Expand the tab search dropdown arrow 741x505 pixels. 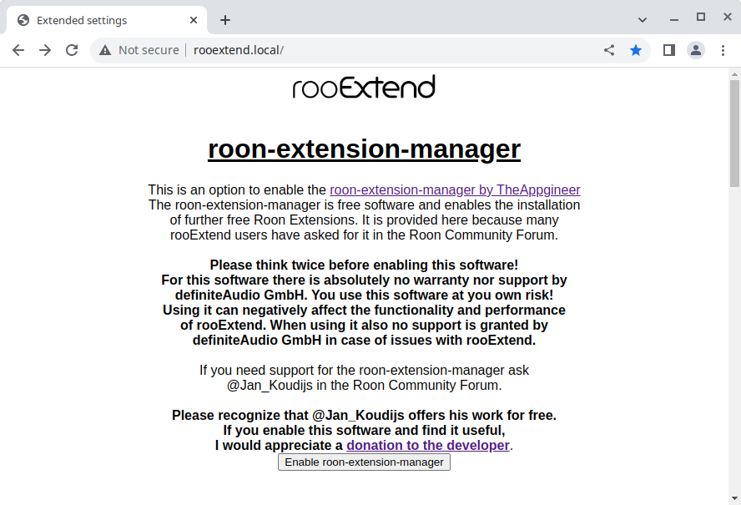click(x=643, y=20)
